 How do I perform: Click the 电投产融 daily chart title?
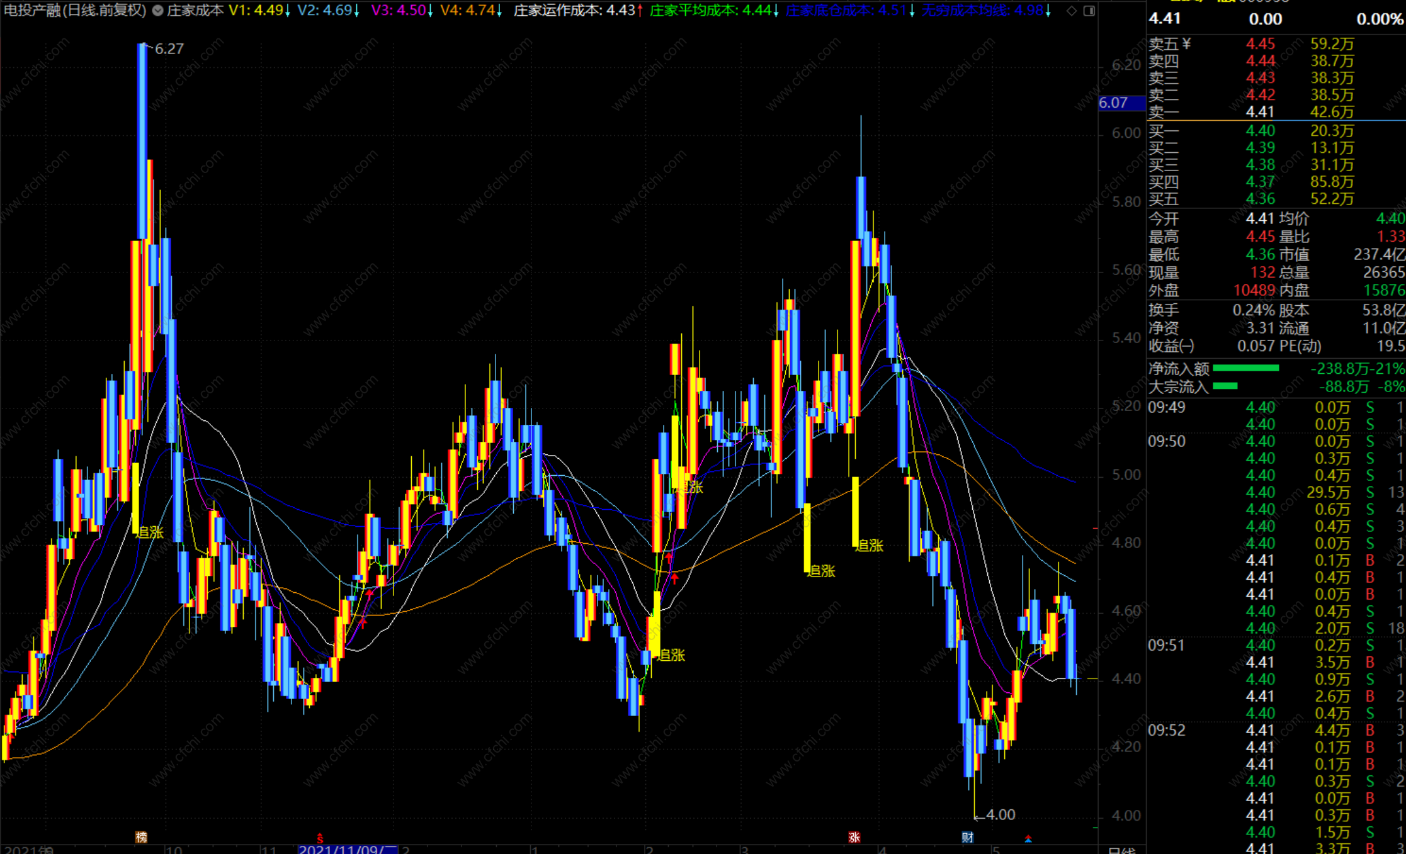(x=75, y=11)
